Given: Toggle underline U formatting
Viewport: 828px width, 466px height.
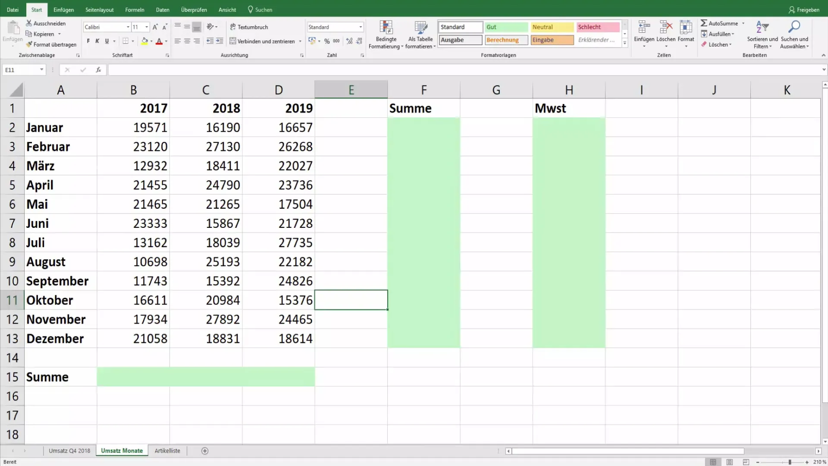Looking at the screenshot, I should tap(107, 41).
